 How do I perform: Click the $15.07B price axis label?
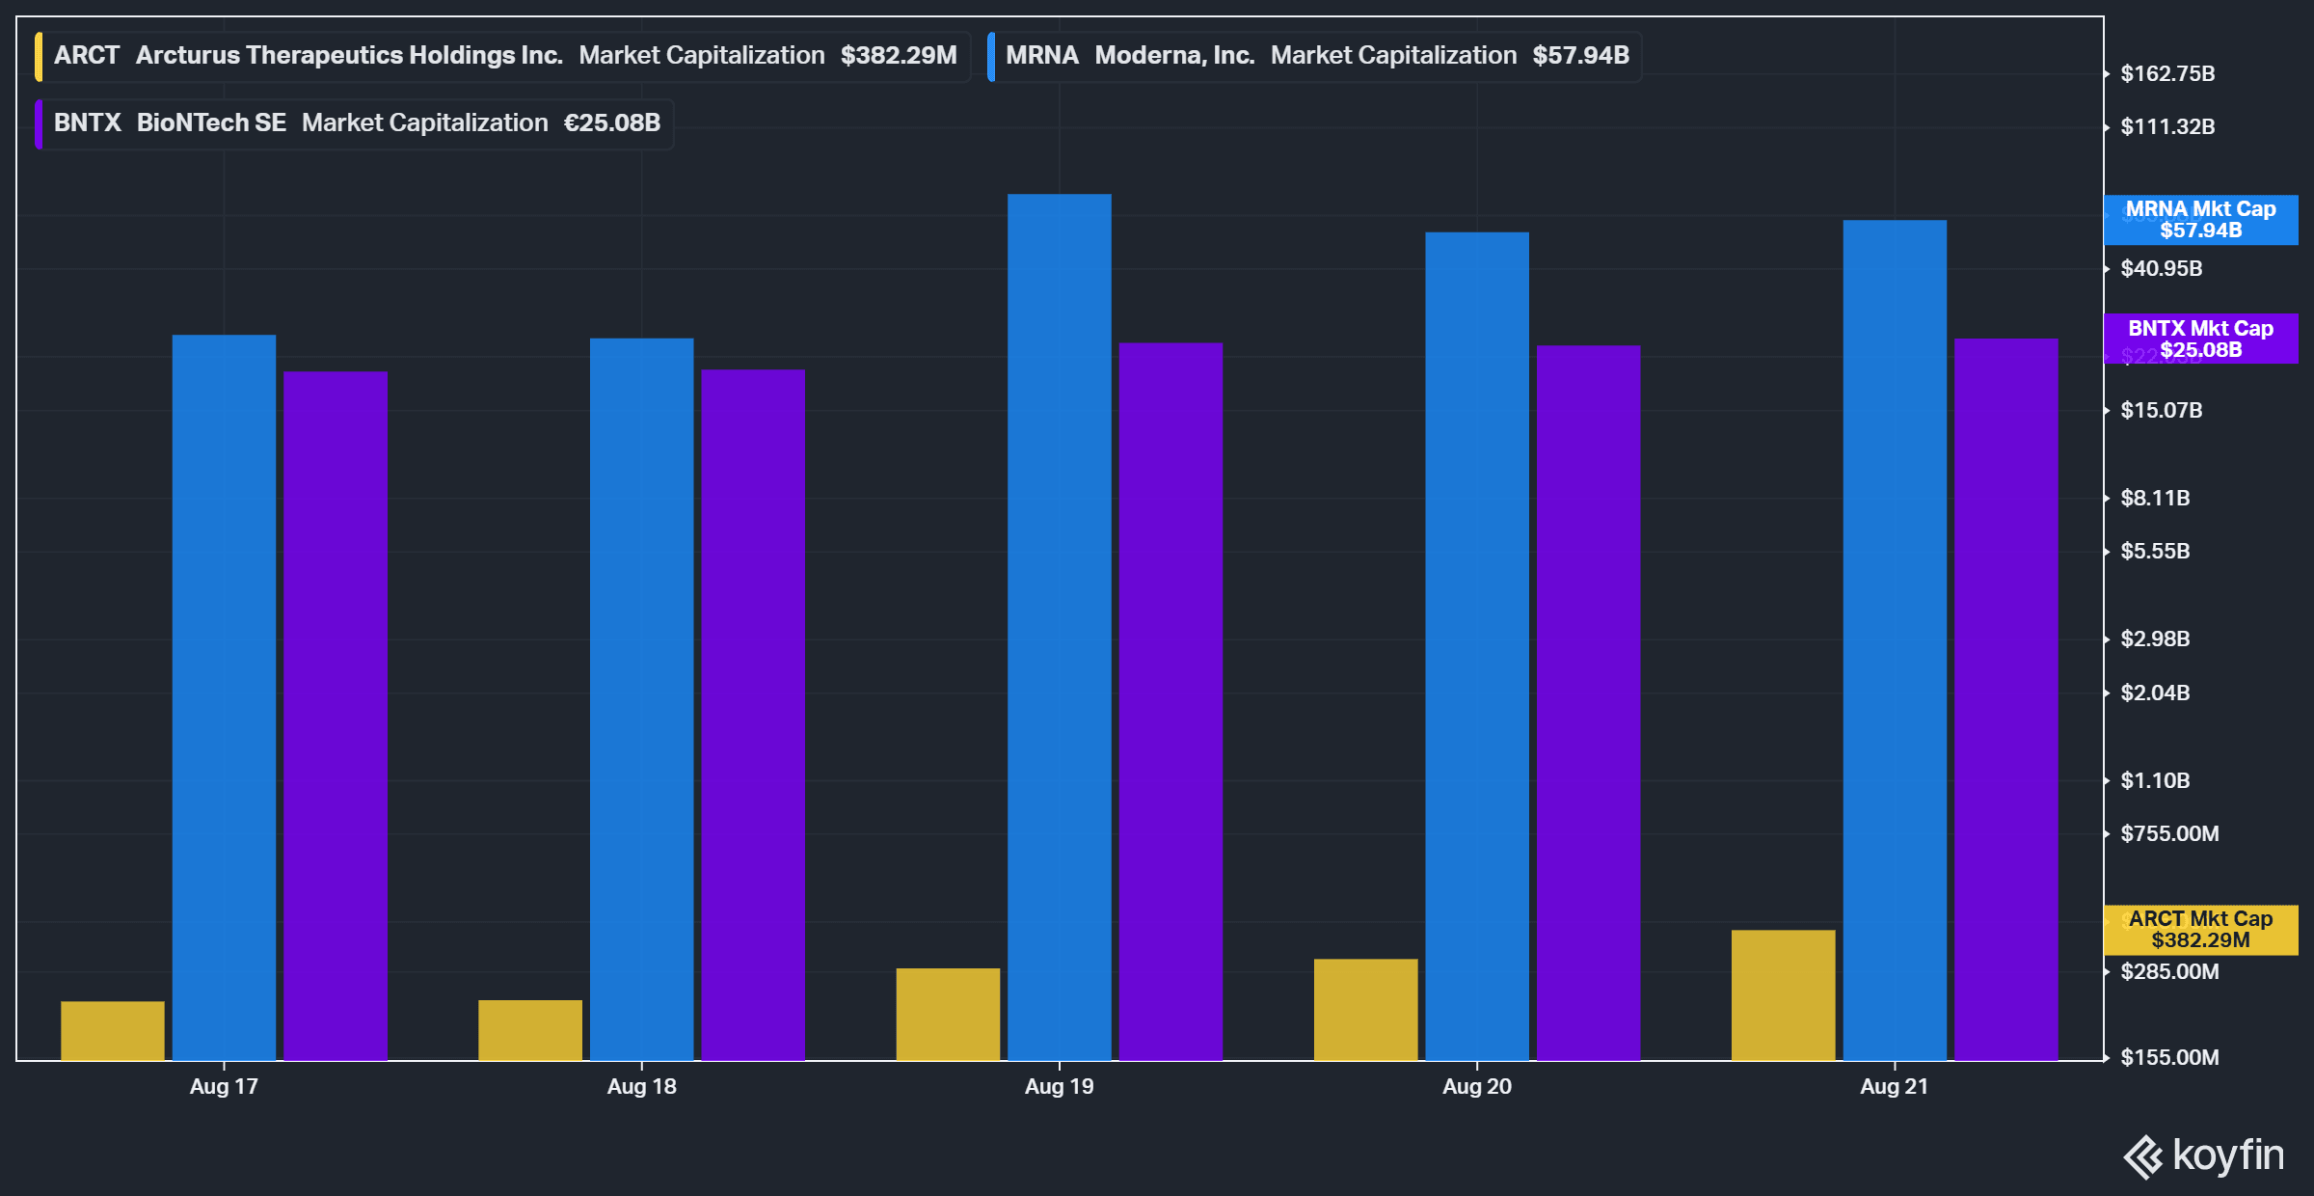tap(2162, 410)
